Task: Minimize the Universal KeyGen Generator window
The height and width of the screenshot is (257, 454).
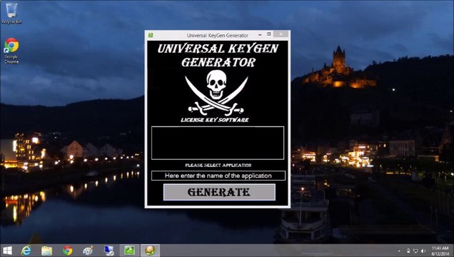Action: click(x=260, y=35)
